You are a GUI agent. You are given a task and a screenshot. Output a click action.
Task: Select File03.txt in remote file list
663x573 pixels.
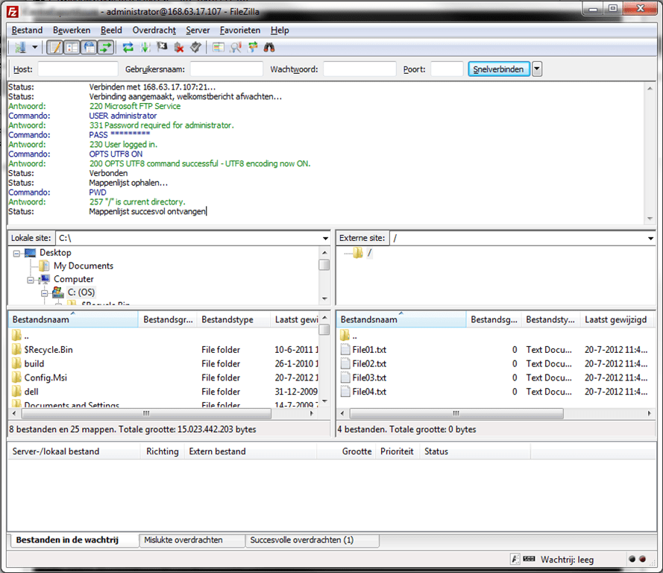tap(369, 378)
